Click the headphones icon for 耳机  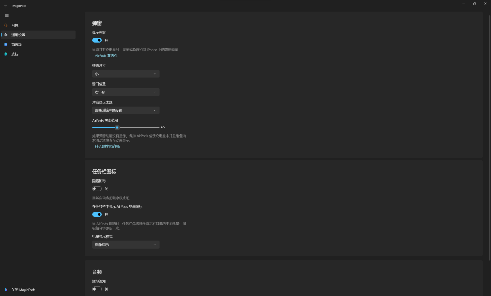5,25
